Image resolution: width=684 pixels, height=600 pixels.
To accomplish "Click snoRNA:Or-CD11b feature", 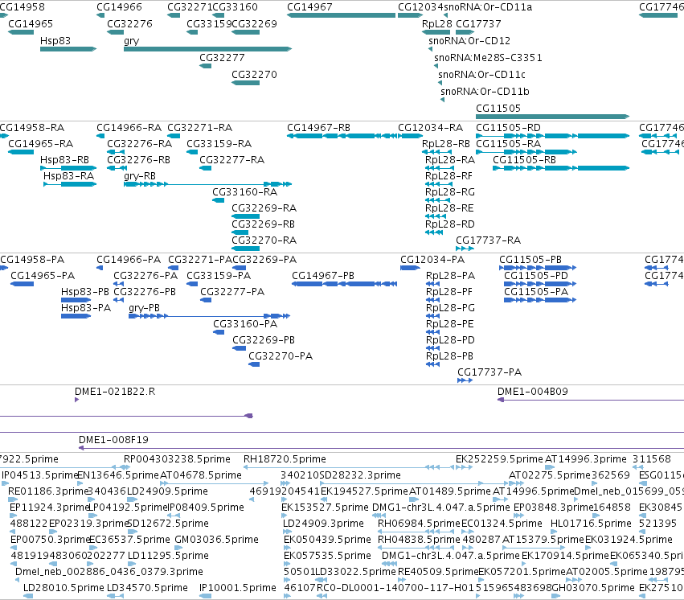I will click(x=442, y=100).
